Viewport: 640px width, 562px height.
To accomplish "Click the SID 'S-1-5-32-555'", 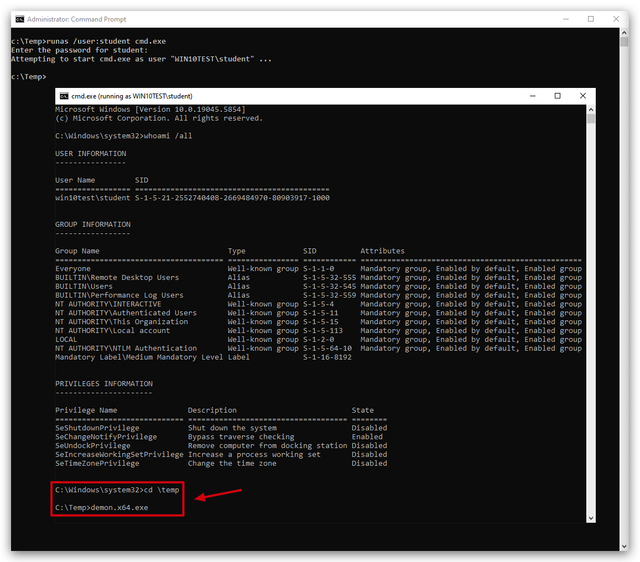I will (329, 278).
